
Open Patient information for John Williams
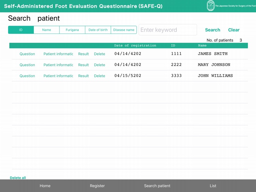tap(58, 76)
